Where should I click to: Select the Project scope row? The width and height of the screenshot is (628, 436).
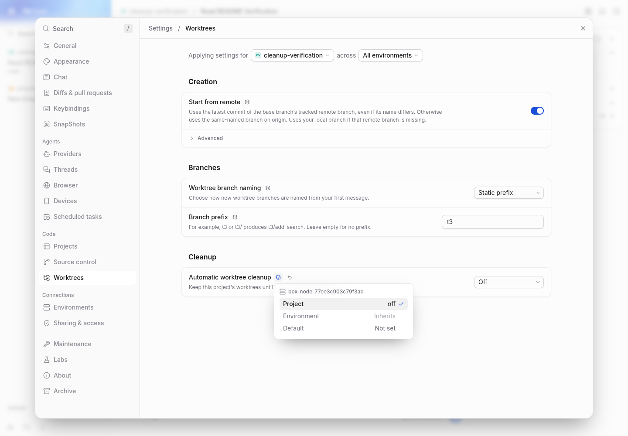tap(344, 304)
